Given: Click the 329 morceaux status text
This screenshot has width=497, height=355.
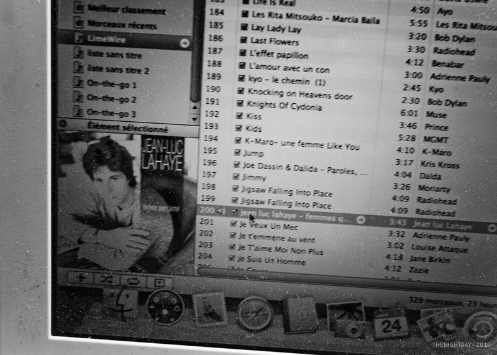Looking at the screenshot, I should 452,302.
